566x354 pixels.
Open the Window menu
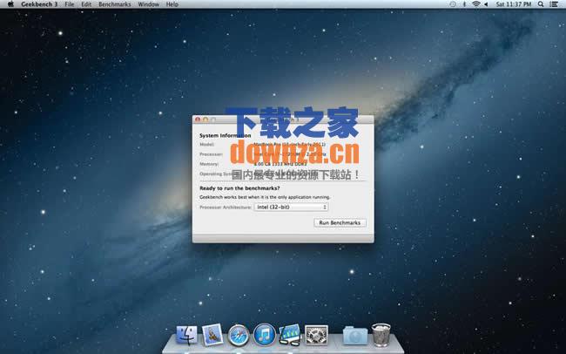click(148, 4)
